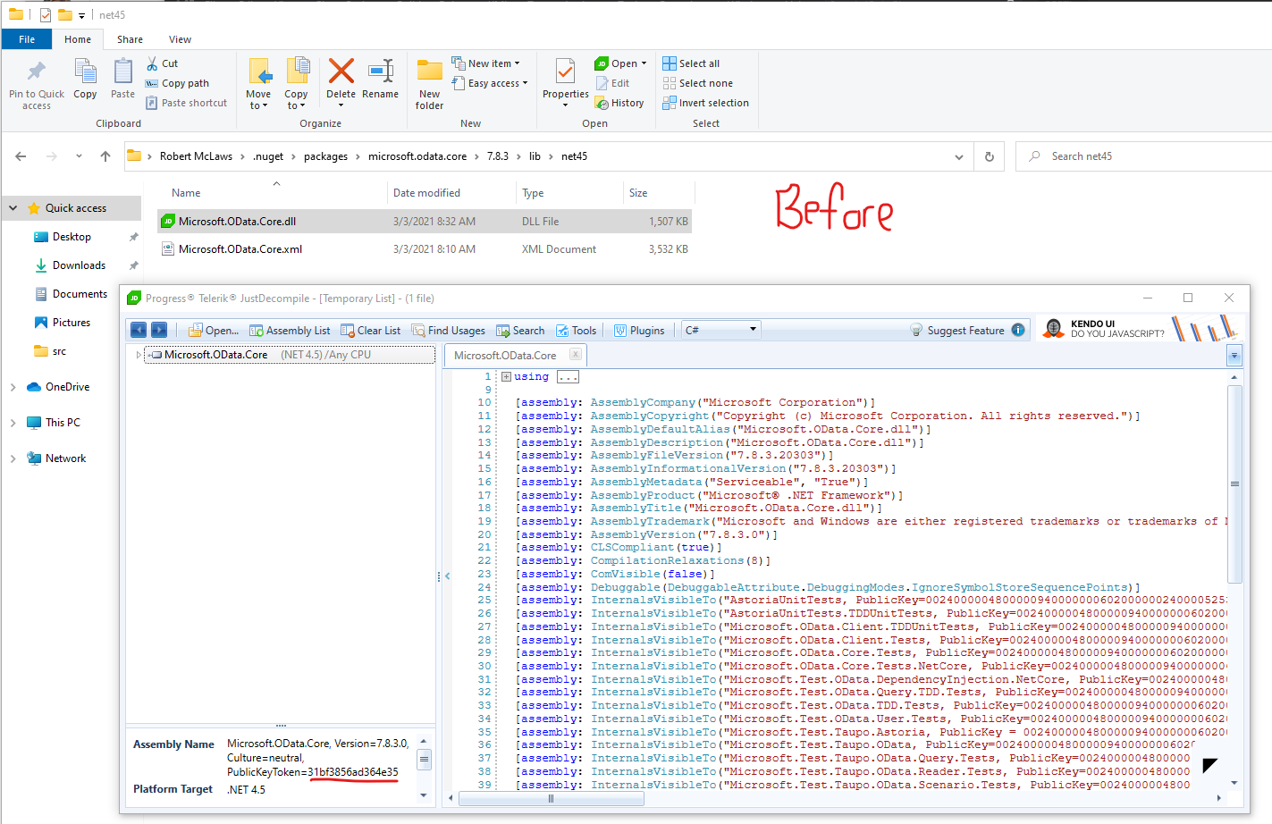Open Desktop in Quick access

[x=72, y=237]
